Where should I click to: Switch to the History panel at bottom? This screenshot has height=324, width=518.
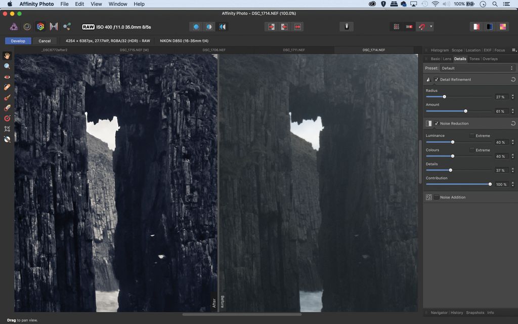[457, 312]
